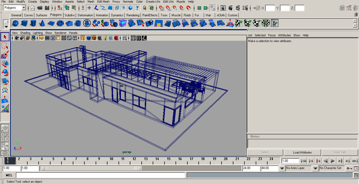Toggle Select by object type mode
The width and height of the screenshot is (359, 184).
67,8
